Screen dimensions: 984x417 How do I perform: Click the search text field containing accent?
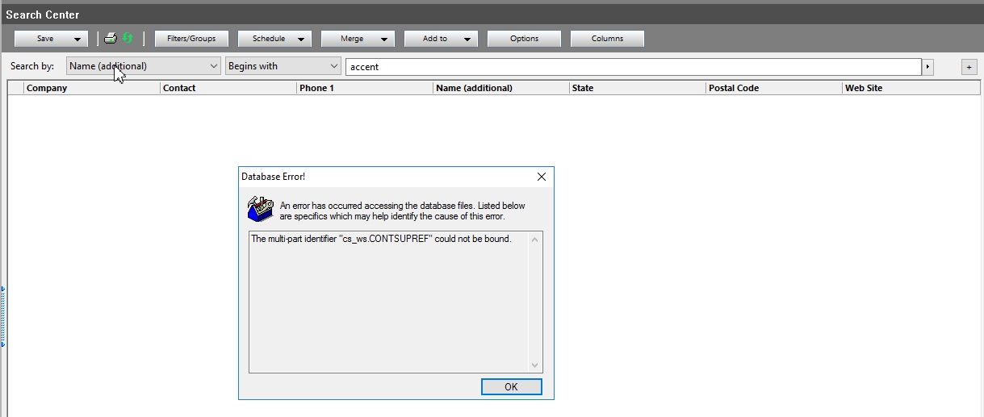633,67
